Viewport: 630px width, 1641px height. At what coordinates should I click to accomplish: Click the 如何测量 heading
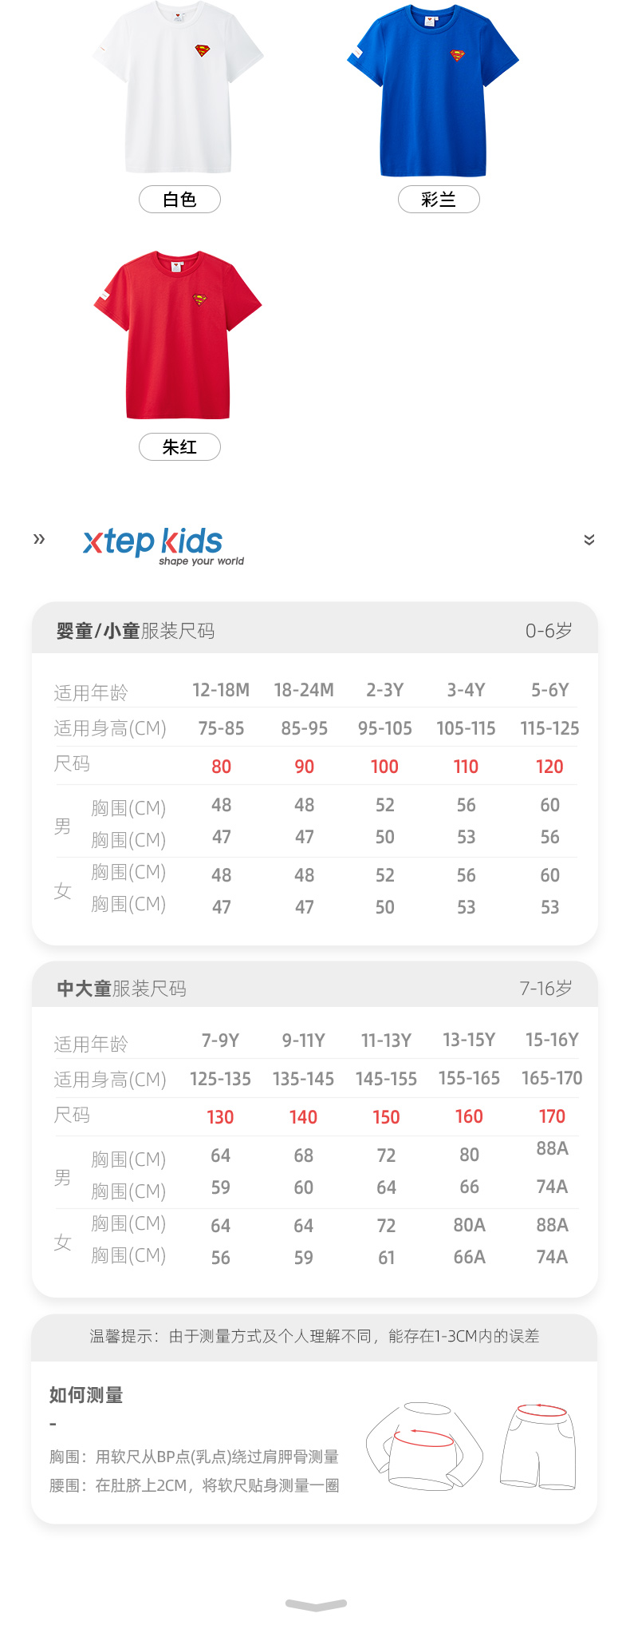click(x=86, y=1395)
